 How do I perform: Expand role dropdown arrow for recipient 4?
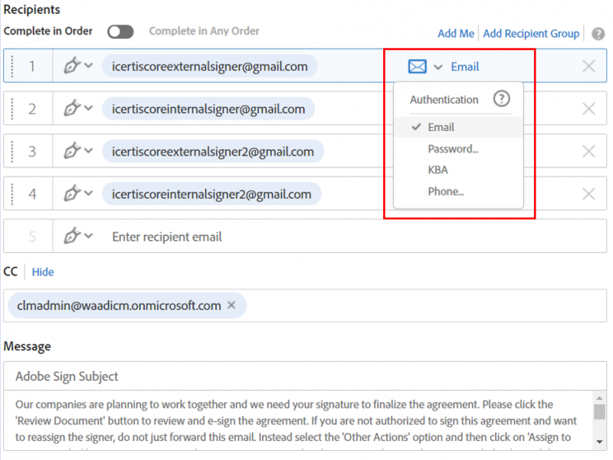point(89,193)
